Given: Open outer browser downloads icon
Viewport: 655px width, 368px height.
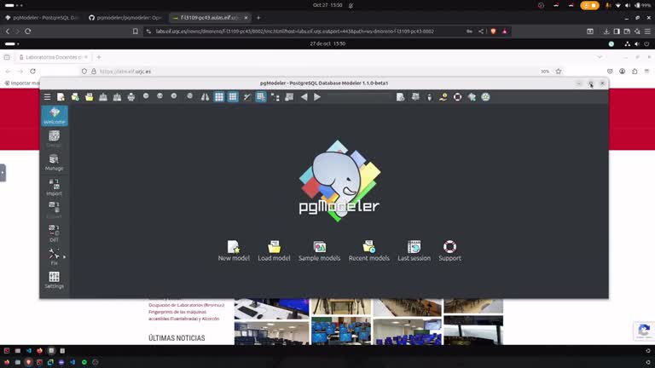Looking at the screenshot, I should coord(606,32).
